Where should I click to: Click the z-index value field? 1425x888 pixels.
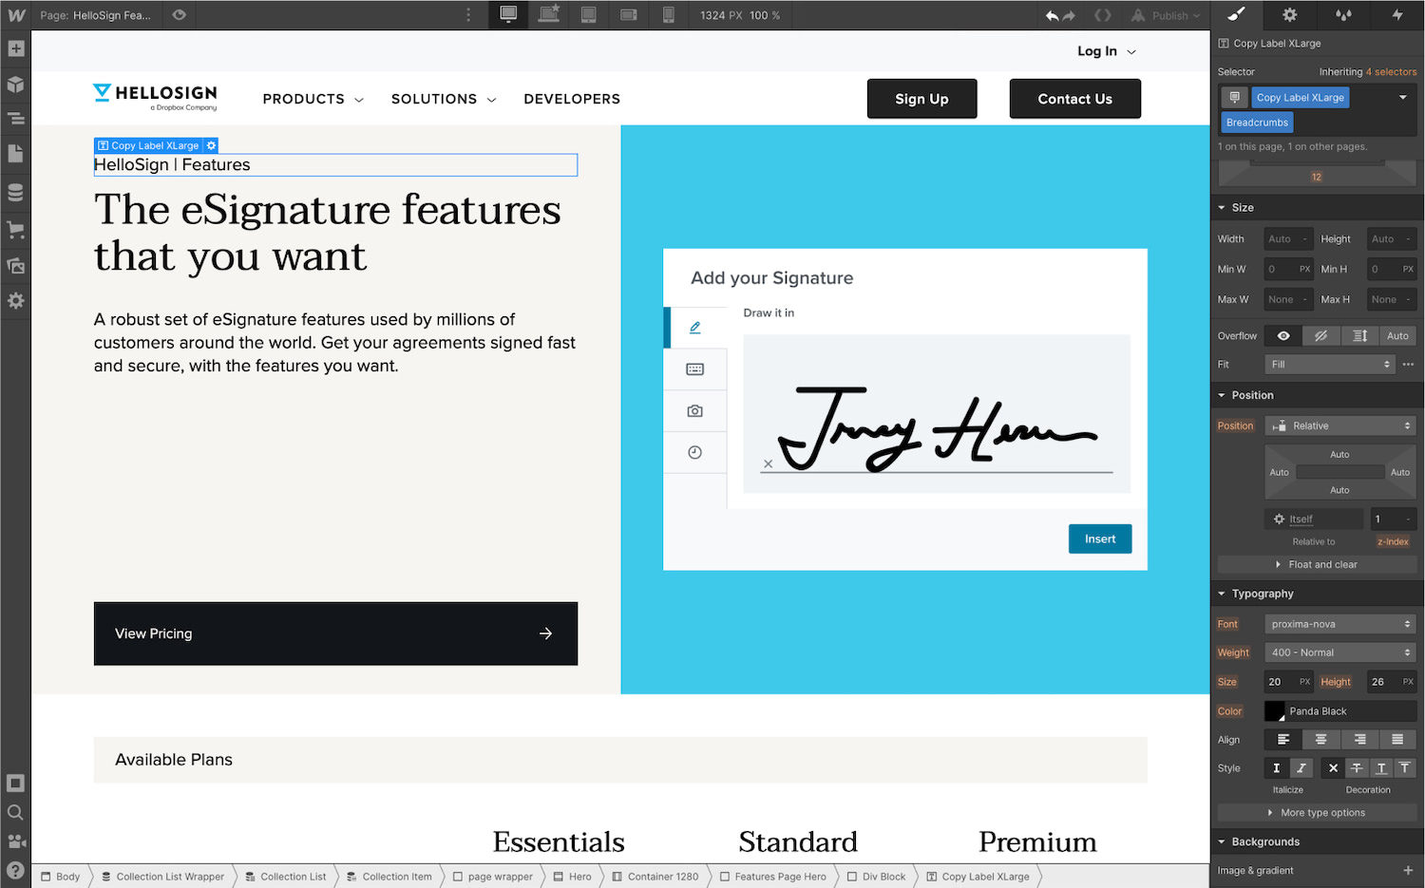click(x=1393, y=519)
